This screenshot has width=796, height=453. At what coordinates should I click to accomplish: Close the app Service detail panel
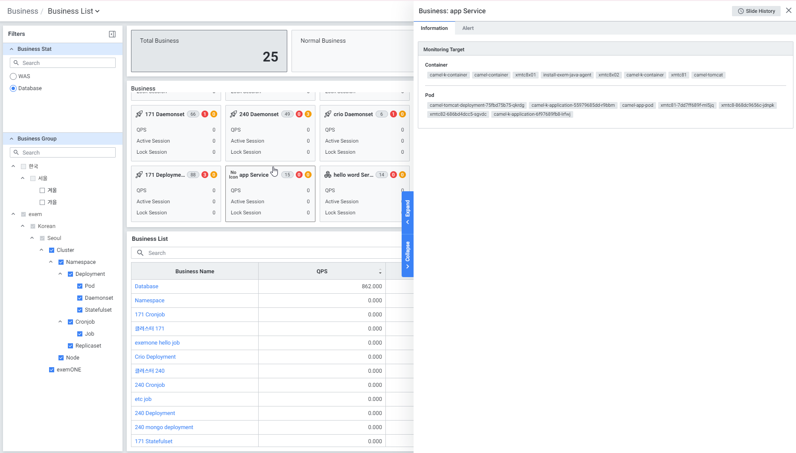pyautogui.click(x=788, y=11)
